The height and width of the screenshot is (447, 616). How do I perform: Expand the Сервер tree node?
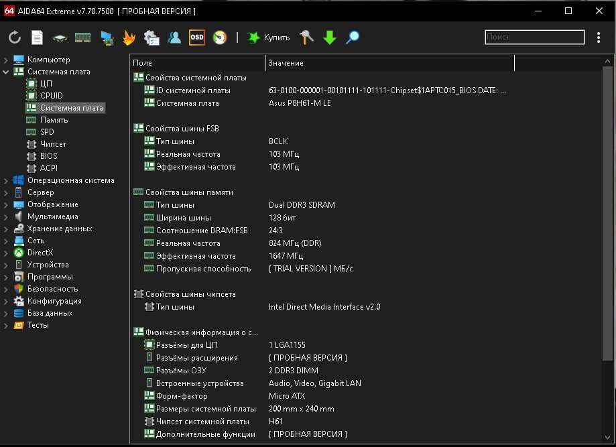6,193
